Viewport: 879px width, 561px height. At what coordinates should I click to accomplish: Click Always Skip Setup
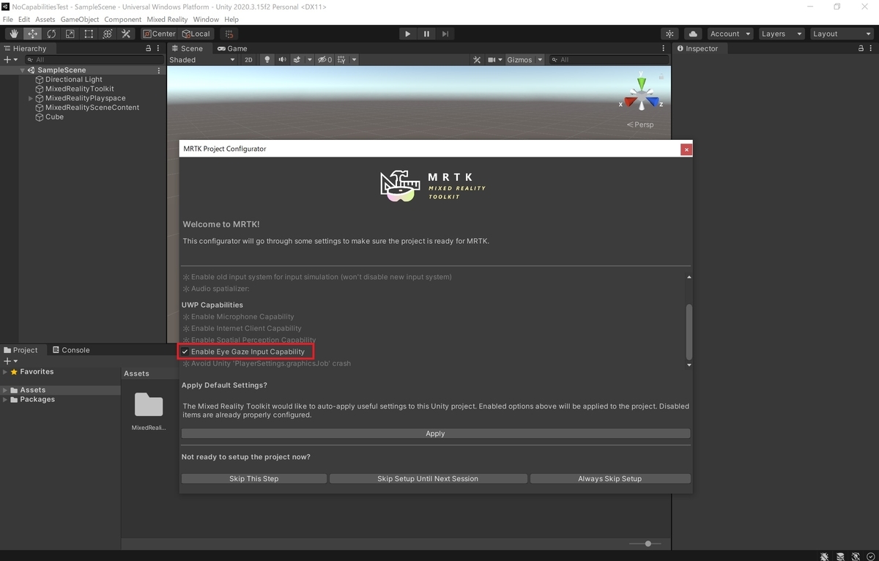click(x=609, y=478)
